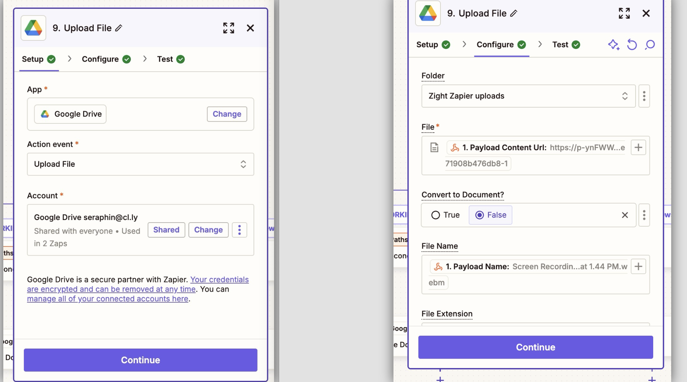Click the Folder field label
687x382 pixels.
(433, 76)
